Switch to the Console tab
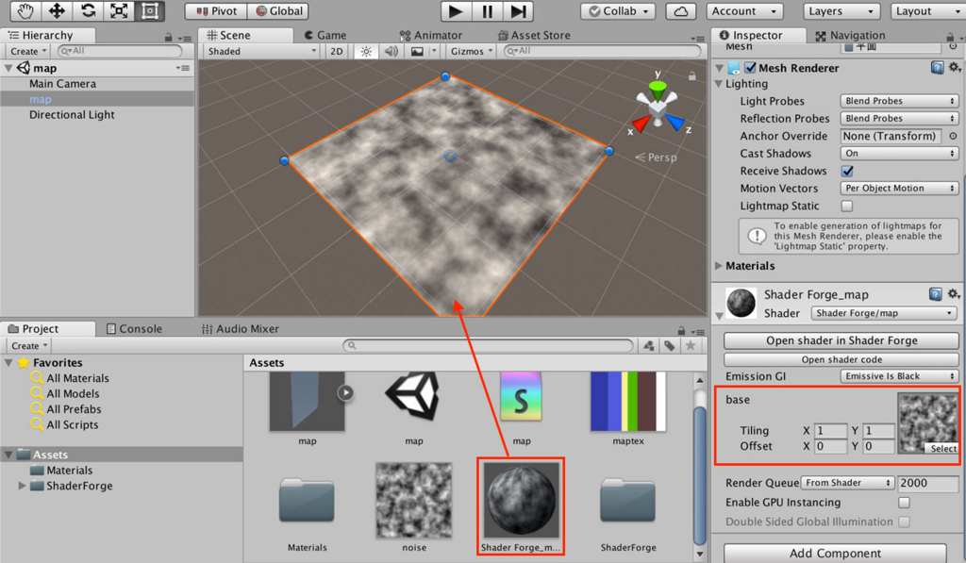Image resolution: width=966 pixels, height=563 pixels. tap(134, 328)
